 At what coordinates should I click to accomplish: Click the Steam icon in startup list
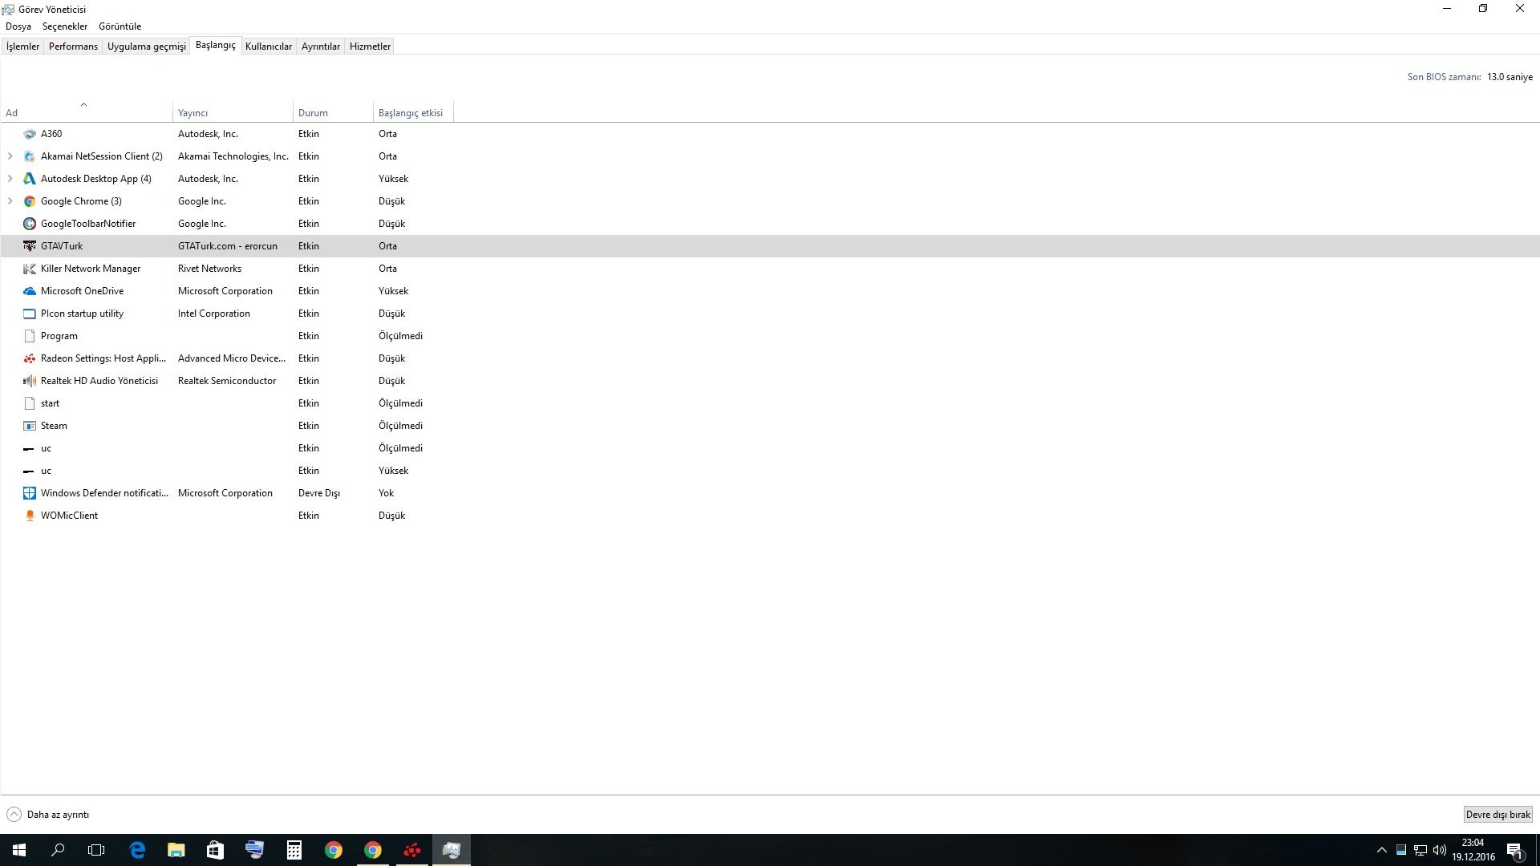pos(30,426)
